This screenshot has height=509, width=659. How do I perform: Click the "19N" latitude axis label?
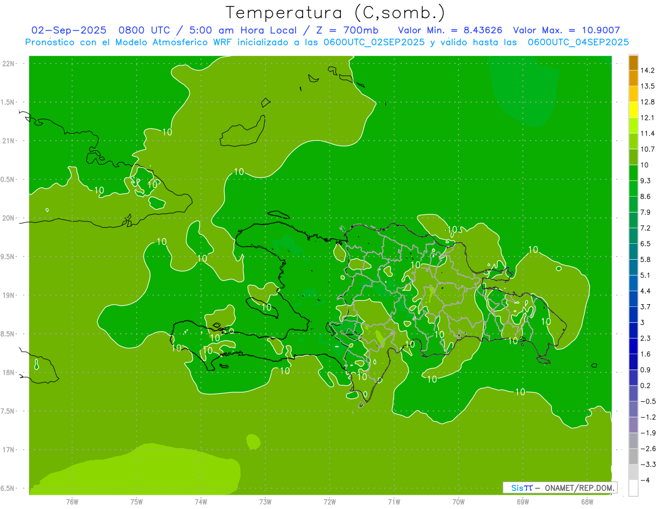[8, 295]
